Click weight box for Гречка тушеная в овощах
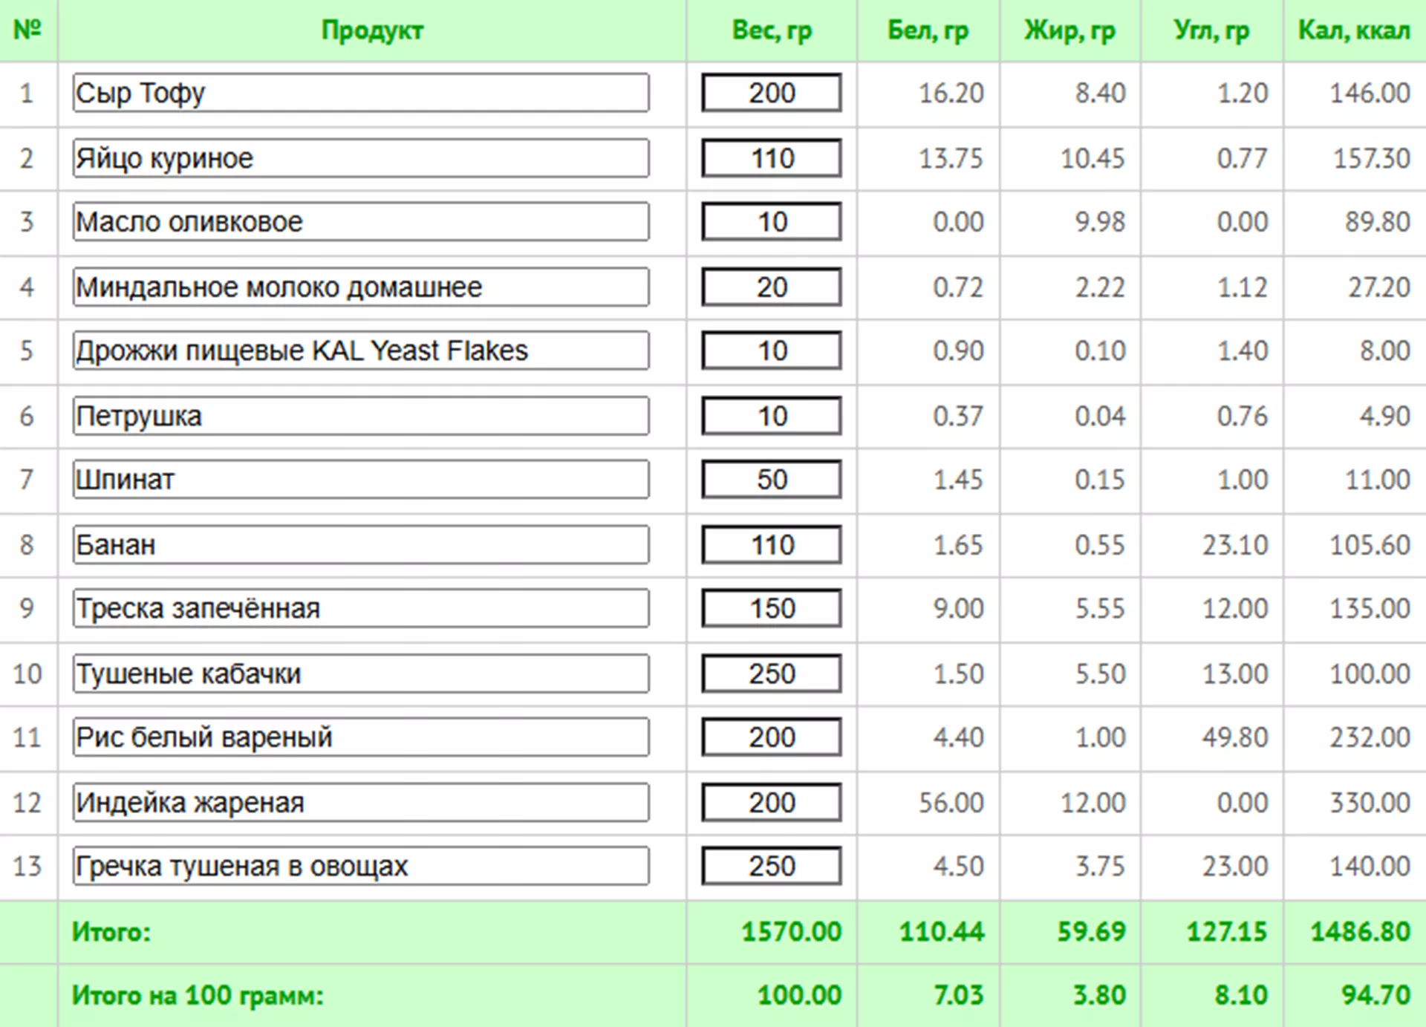Screen dimensions: 1426x1027 (x=771, y=867)
